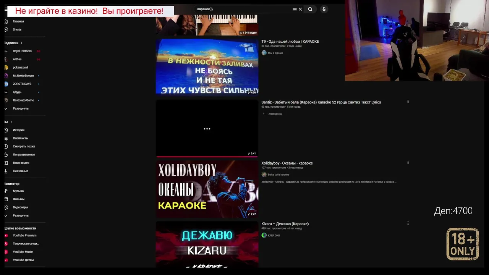Click the Понравившиеся liked videos icon

point(6,155)
